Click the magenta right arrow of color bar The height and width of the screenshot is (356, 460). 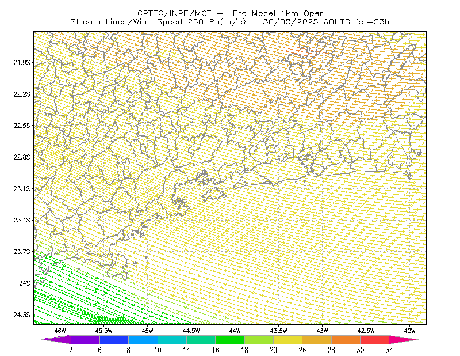[404, 339]
